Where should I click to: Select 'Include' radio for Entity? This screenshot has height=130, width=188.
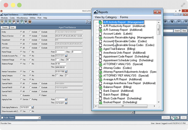31,32
